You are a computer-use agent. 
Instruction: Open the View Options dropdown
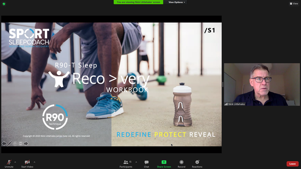177,2
